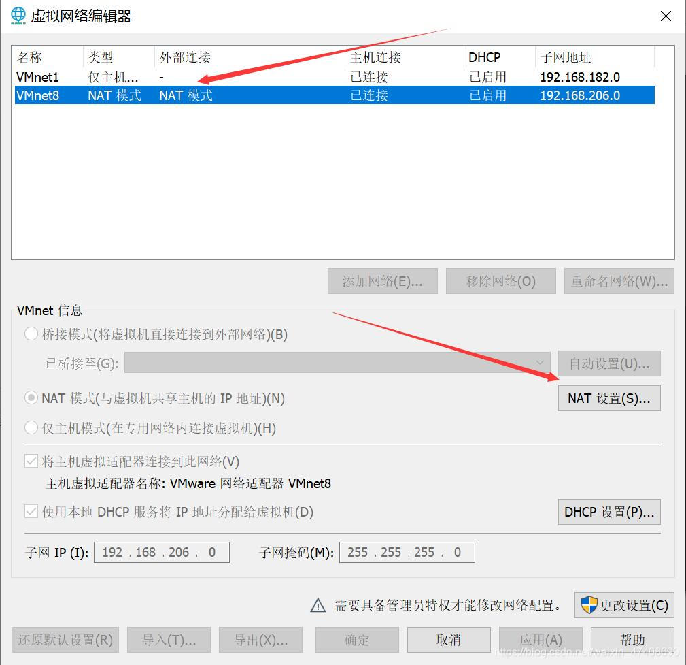Select the VMnet1 row in network list

click(335, 77)
